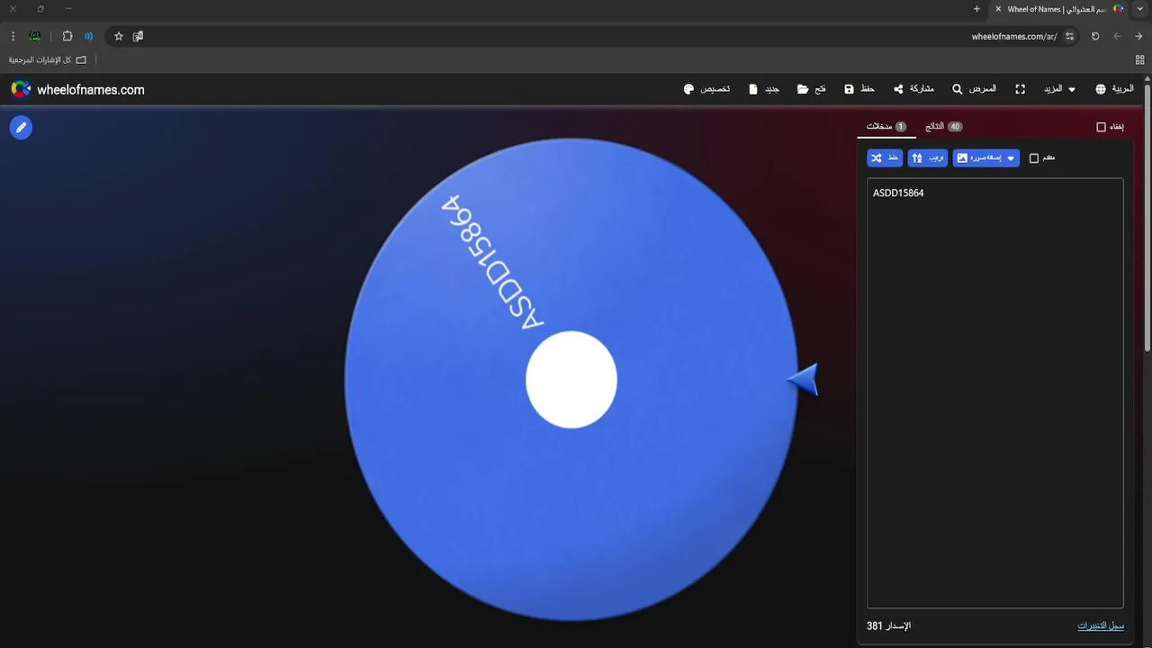Image resolution: width=1152 pixels, height=648 pixels.
Task: Toggle the advanced mode checkbox beside the image button
Action: tap(1034, 158)
